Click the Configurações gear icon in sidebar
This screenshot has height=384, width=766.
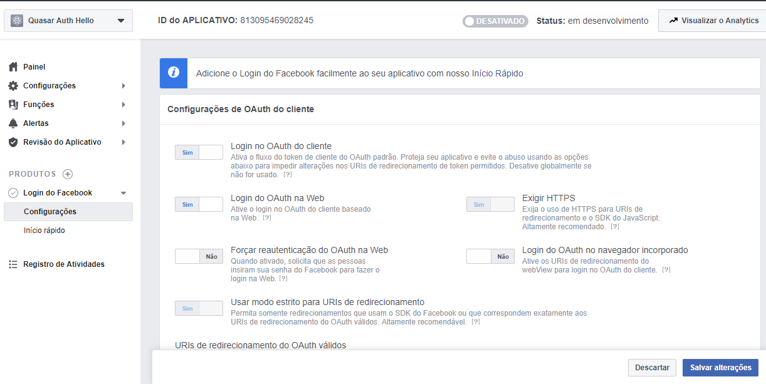pos(13,86)
